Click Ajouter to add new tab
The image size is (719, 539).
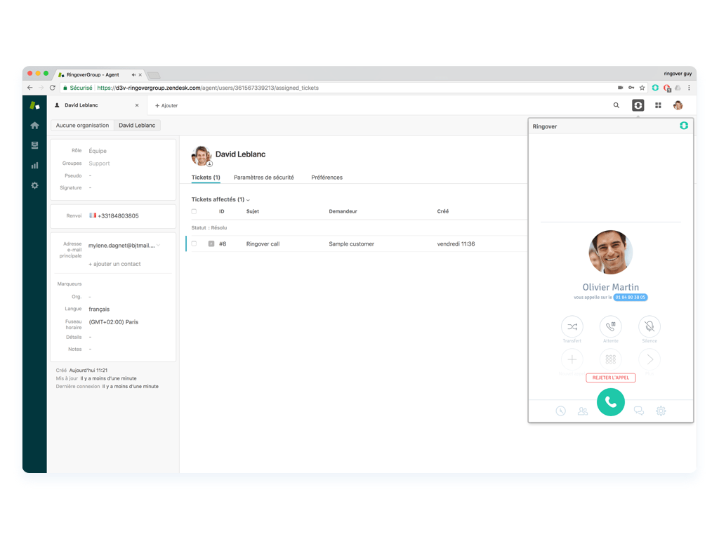coord(166,105)
